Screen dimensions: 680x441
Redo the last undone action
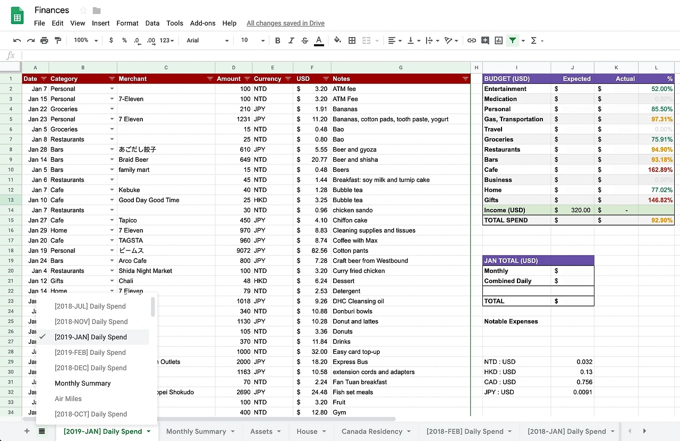pyautogui.click(x=31, y=40)
